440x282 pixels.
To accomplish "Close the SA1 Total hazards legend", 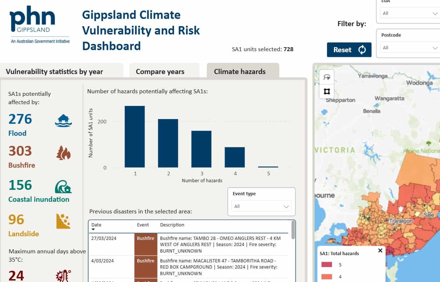I will pyautogui.click(x=380, y=250).
